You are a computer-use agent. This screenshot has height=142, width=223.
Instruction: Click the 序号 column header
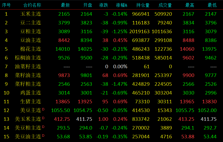click(x=6, y=5)
